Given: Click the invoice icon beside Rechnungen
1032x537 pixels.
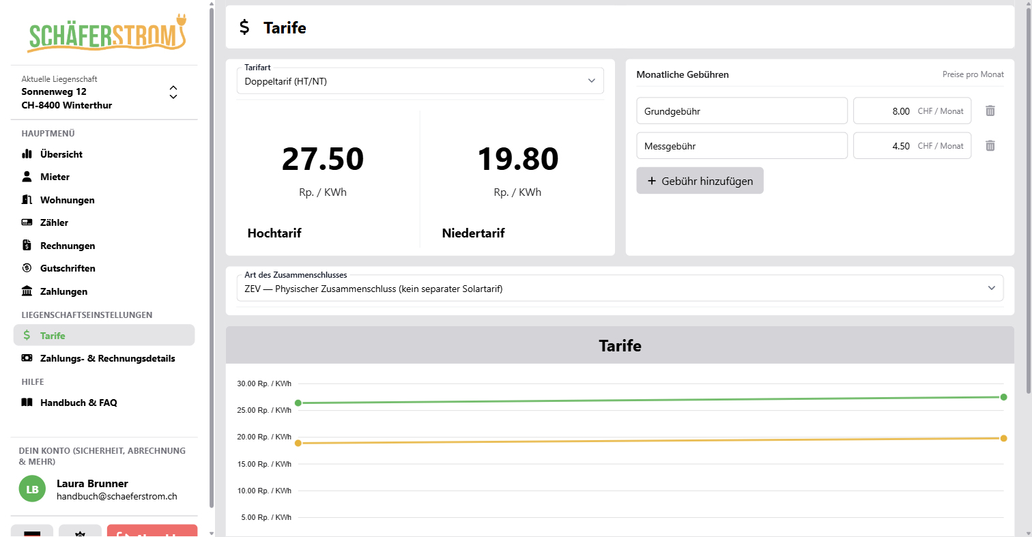Looking at the screenshot, I should pyautogui.click(x=27, y=246).
